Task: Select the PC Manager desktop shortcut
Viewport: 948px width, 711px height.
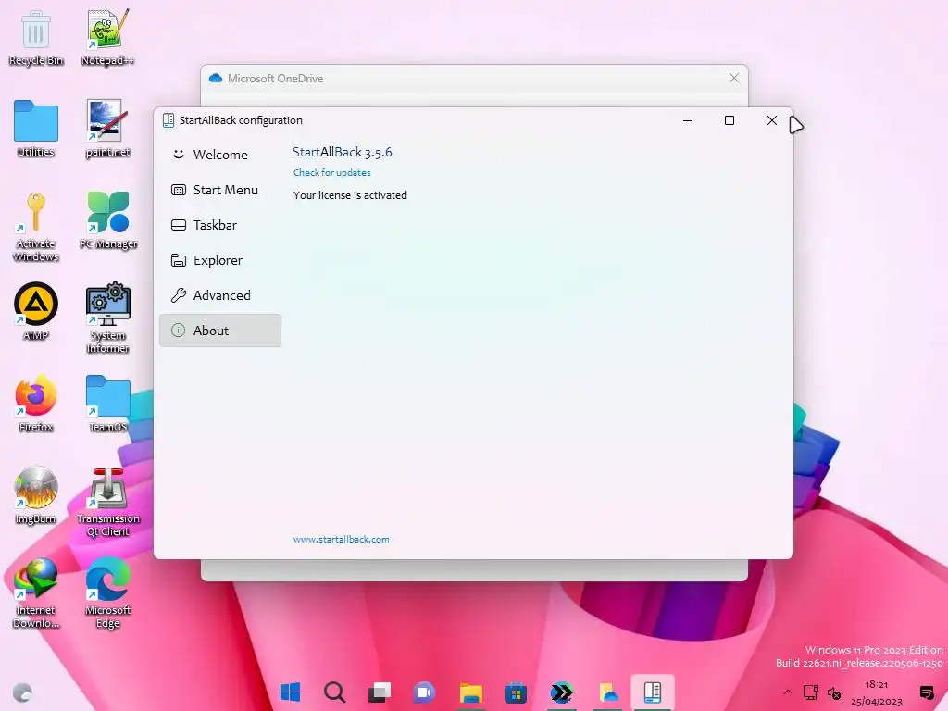Action: click(107, 220)
